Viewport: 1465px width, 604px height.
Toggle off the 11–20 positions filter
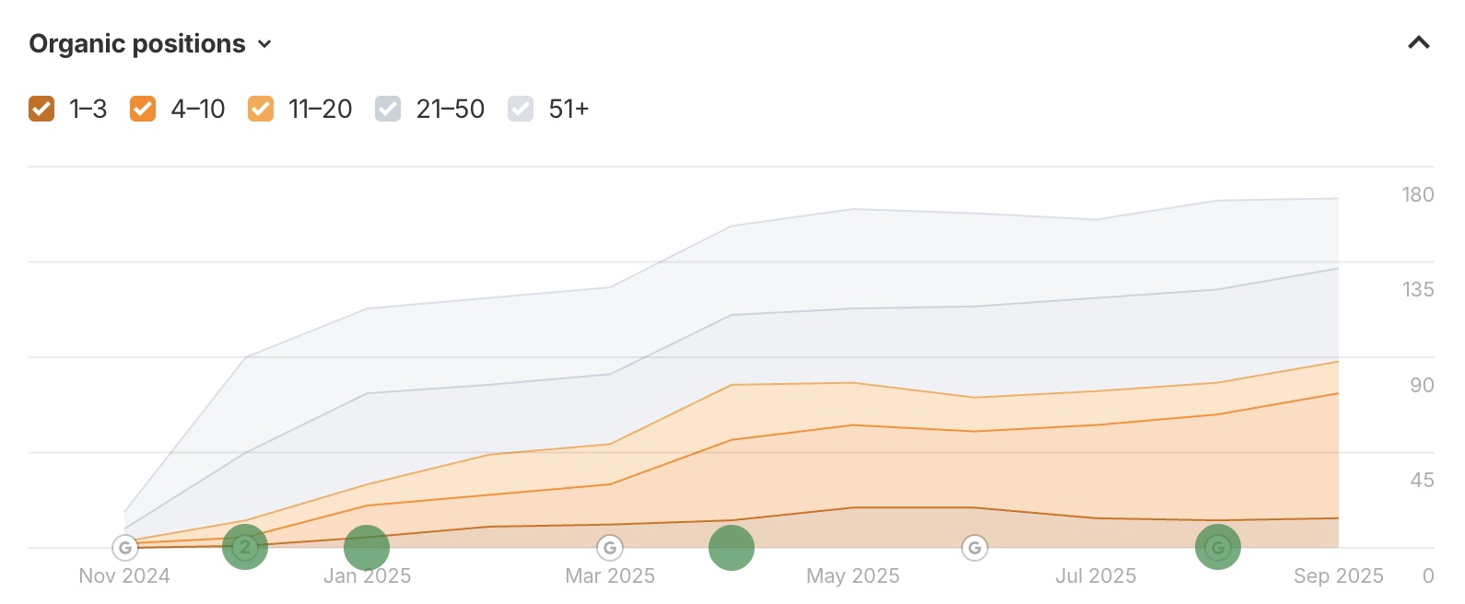(x=261, y=109)
